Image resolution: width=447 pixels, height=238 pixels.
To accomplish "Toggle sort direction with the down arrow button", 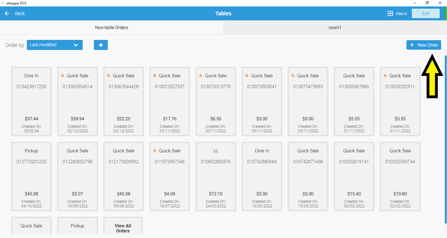I will [101, 45].
